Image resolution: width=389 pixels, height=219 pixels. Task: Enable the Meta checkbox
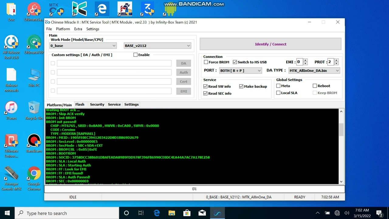tap(278, 86)
